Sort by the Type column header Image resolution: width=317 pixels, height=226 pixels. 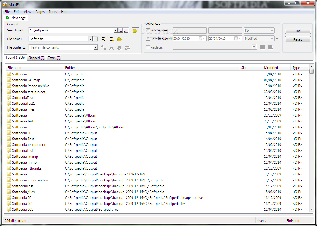(x=300, y=68)
